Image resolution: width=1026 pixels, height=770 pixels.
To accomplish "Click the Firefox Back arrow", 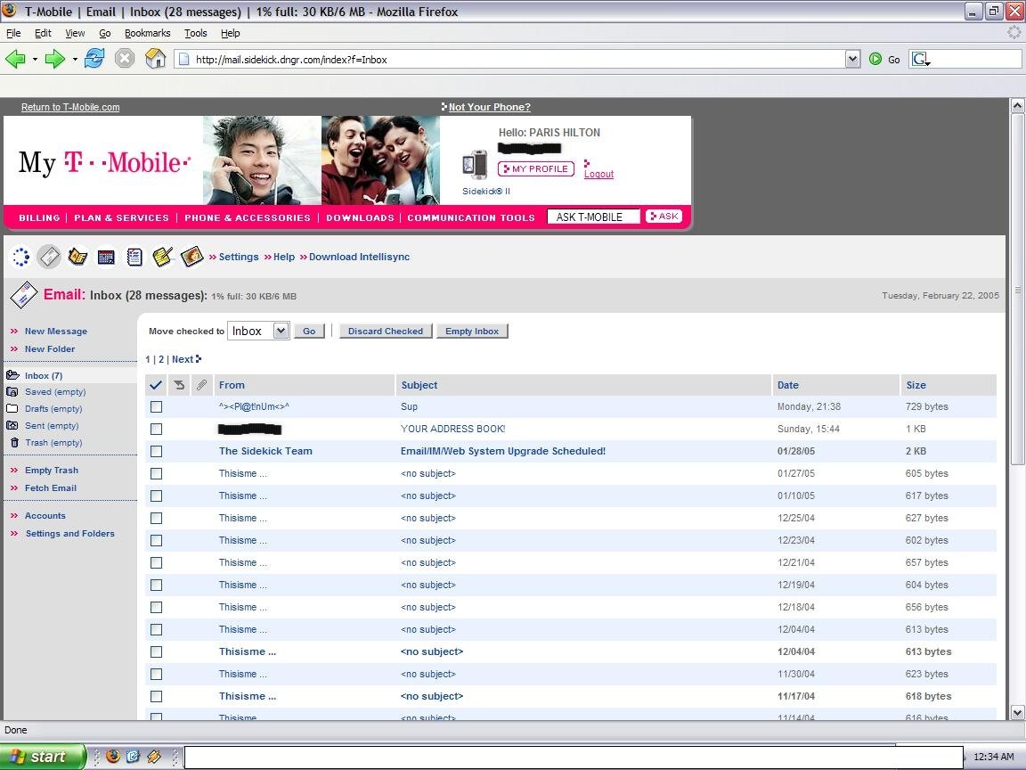I will pos(15,59).
